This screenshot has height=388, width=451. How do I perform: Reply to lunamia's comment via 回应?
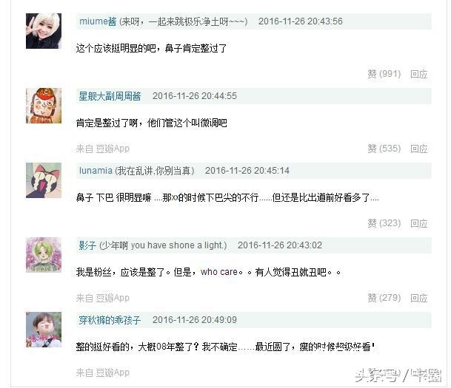pyautogui.click(x=419, y=223)
